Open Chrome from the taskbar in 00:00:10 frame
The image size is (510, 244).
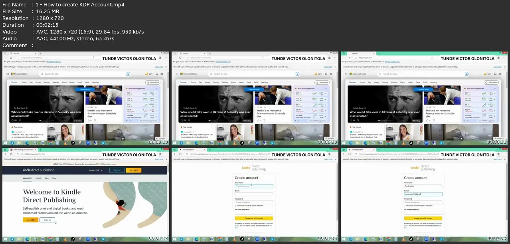[50, 143]
